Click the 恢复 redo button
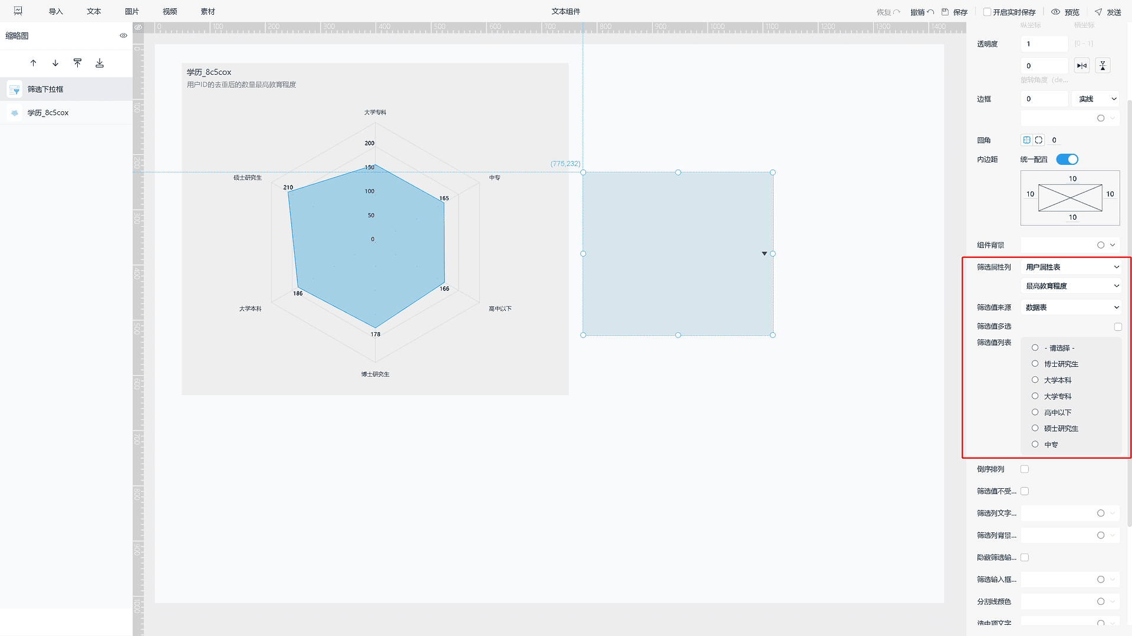Viewport: 1132px width, 636px height. coord(889,12)
